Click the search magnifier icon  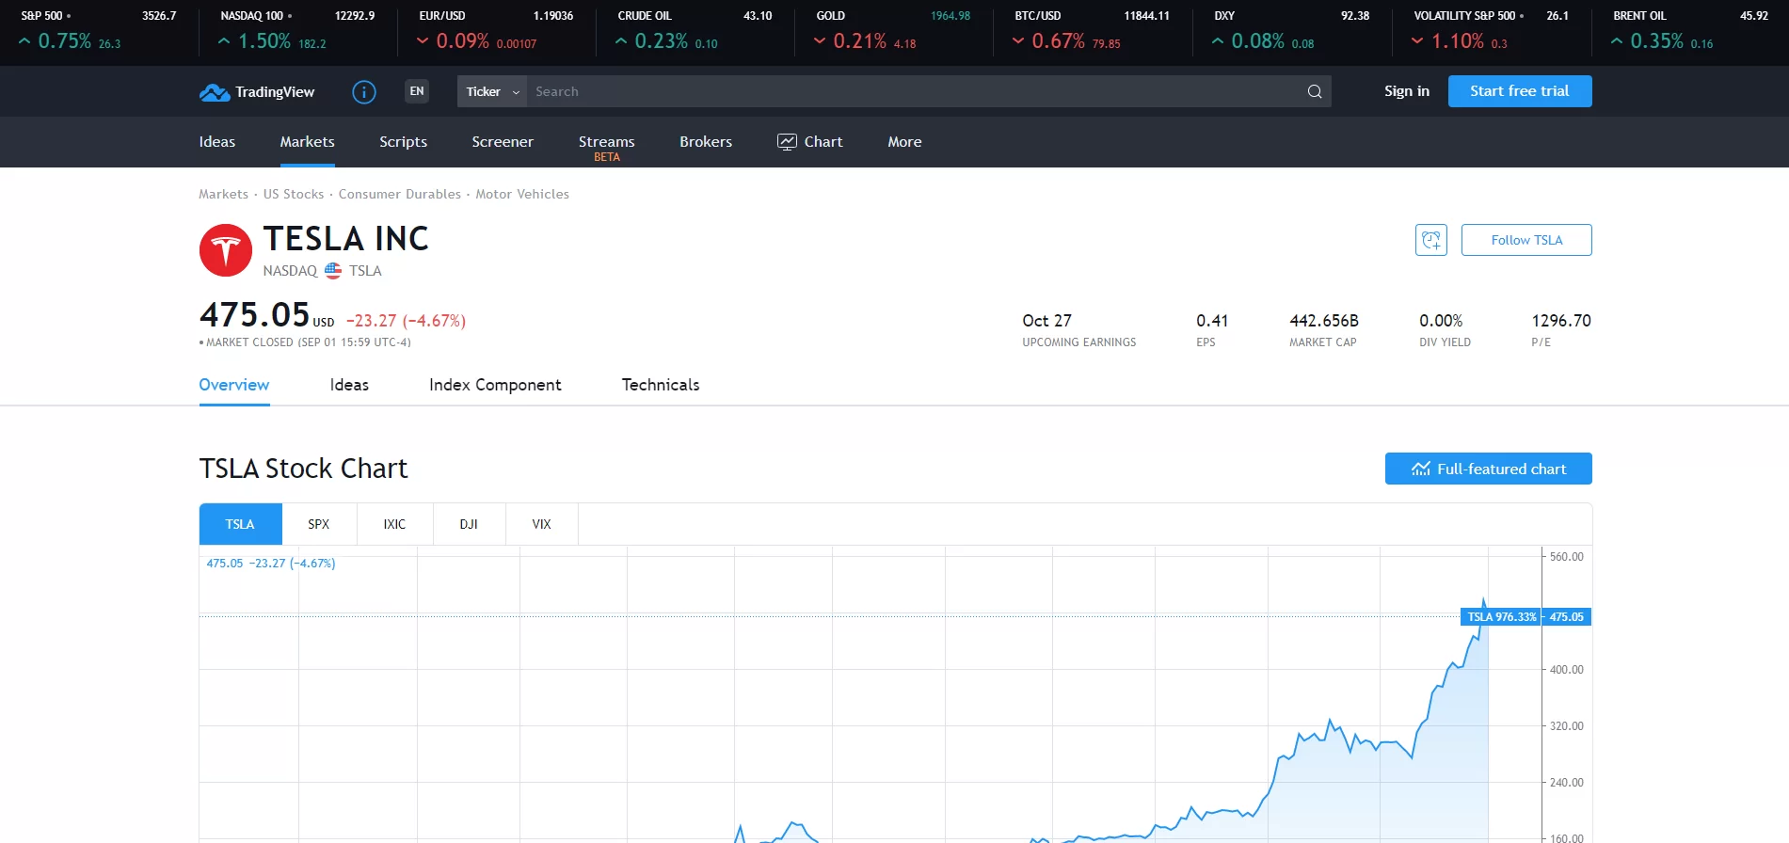coord(1315,91)
